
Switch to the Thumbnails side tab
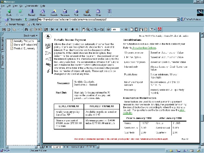click(3, 60)
